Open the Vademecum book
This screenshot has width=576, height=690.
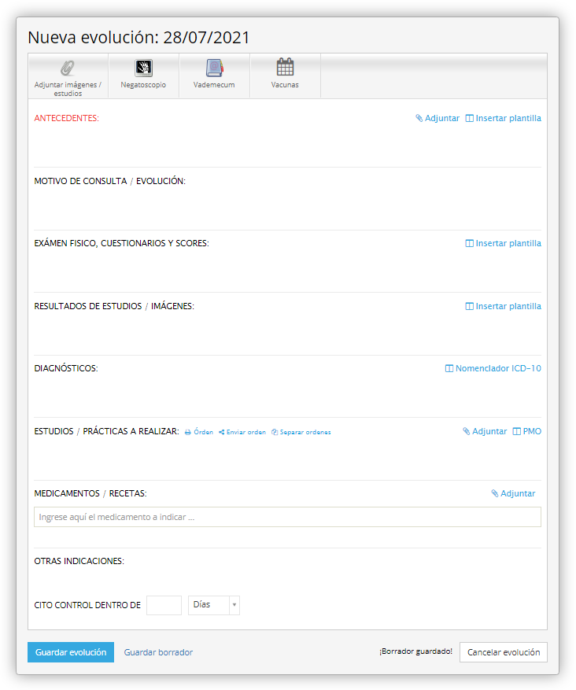214,76
